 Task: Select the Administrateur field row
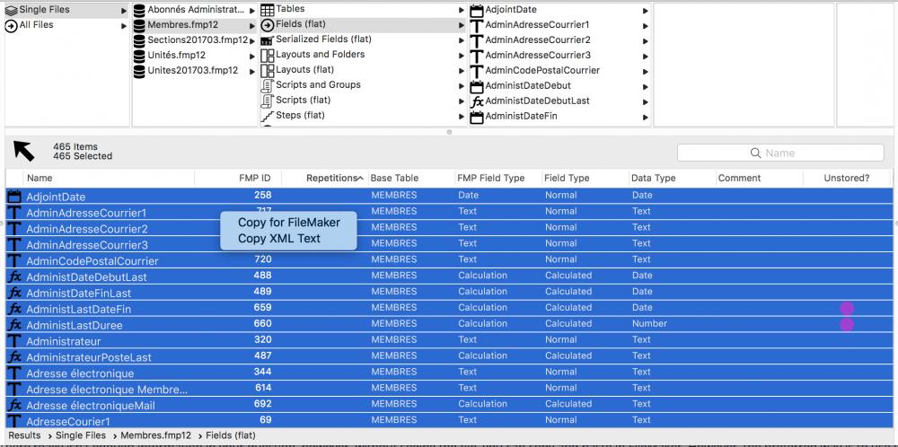coord(449,341)
